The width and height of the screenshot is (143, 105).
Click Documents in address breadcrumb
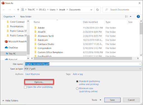75,10
